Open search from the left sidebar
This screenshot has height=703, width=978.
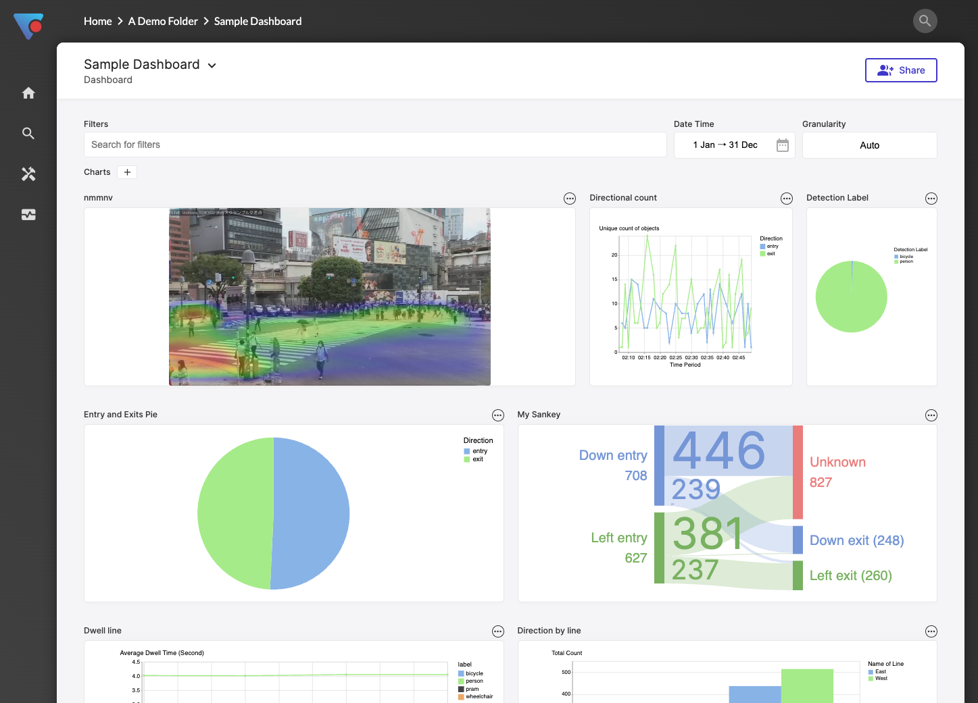28,134
